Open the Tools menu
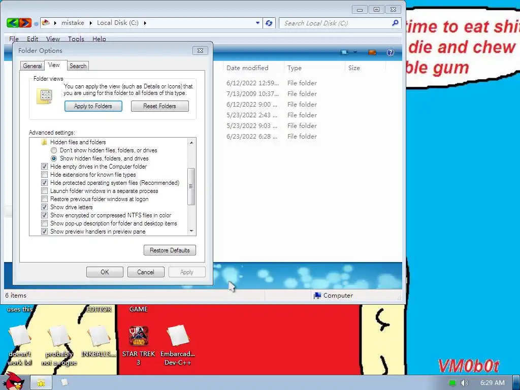Viewport: 520px width, 390px height. pyautogui.click(x=76, y=39)
